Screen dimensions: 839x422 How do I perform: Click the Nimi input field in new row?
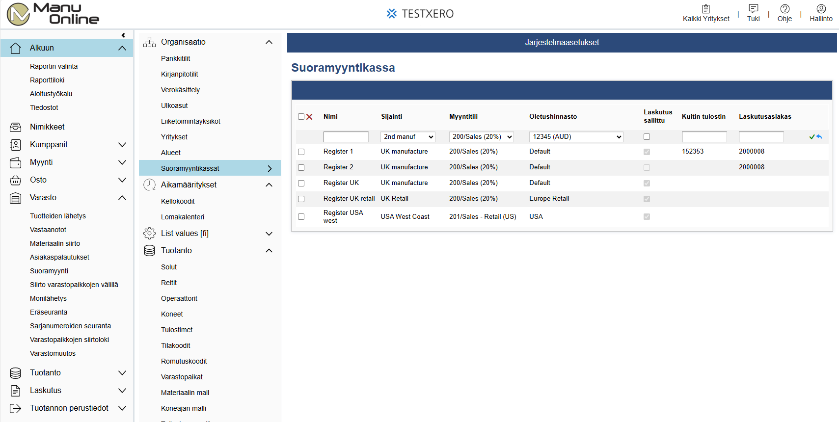346,137
